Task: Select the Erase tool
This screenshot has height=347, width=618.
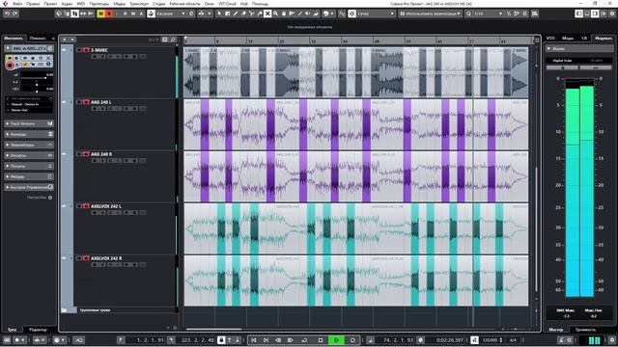Action: coord(243,13)
